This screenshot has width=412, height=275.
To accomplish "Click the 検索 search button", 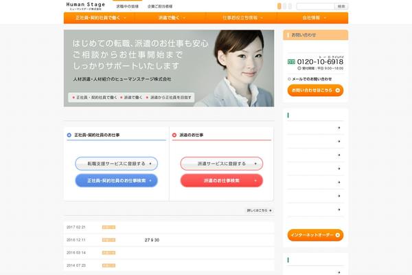I will pos(341,6).
